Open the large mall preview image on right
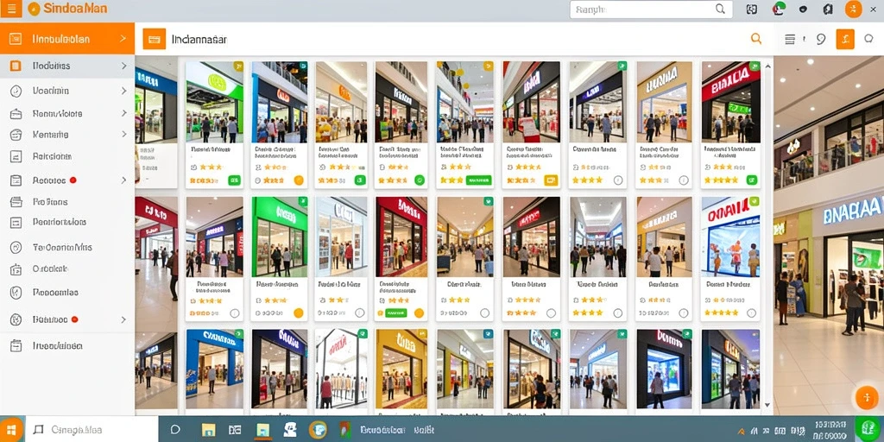The width and height of the screenshot is (884, 442). (829, 236)
